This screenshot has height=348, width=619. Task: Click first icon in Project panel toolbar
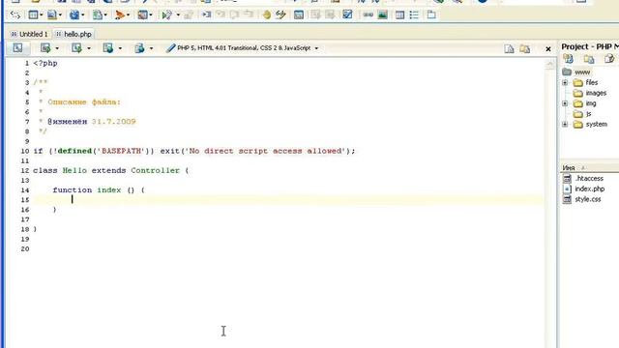[x=568, y=59]
